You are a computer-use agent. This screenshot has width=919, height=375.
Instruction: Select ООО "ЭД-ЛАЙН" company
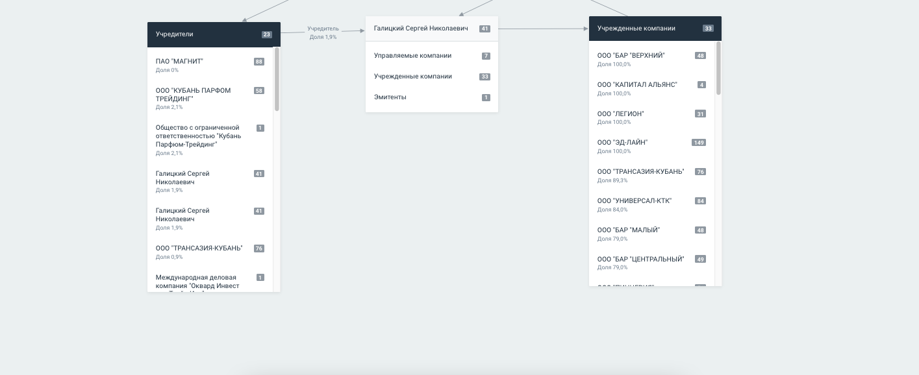point(623,143)
